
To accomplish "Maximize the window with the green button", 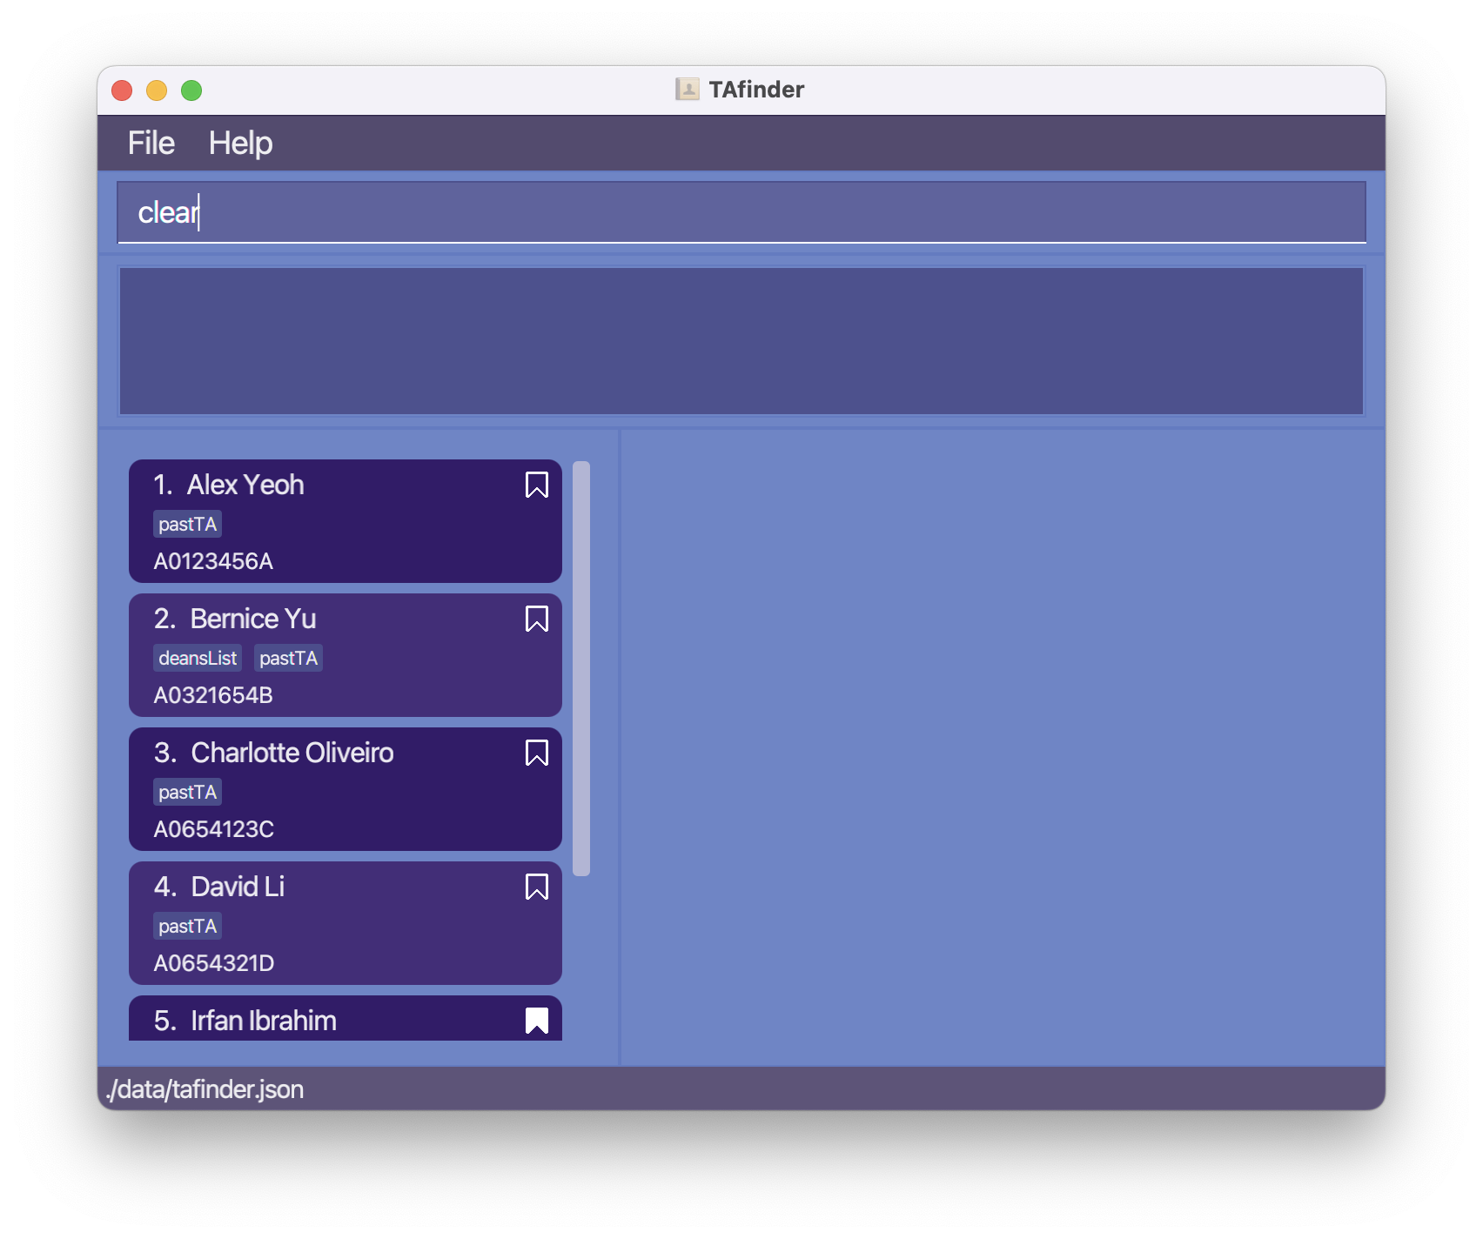I will point(191,90).
